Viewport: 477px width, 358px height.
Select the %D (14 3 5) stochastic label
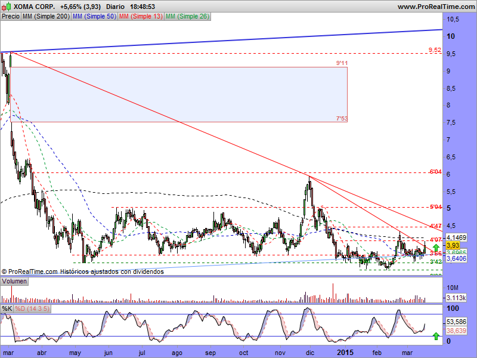pyautogui.click(x=32, y=308)
